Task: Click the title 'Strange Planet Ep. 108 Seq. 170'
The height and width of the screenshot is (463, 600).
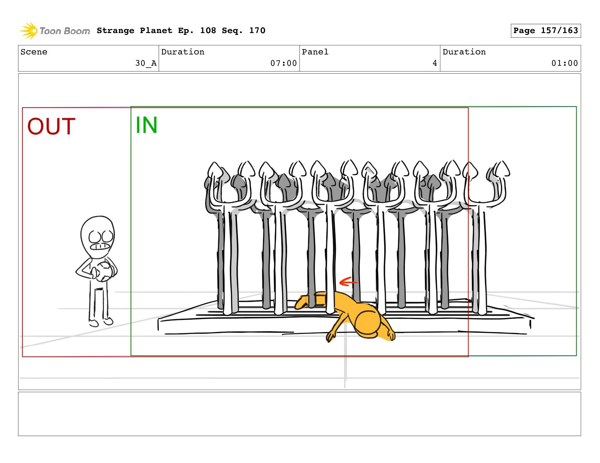Action: click(x=181, y=31)
